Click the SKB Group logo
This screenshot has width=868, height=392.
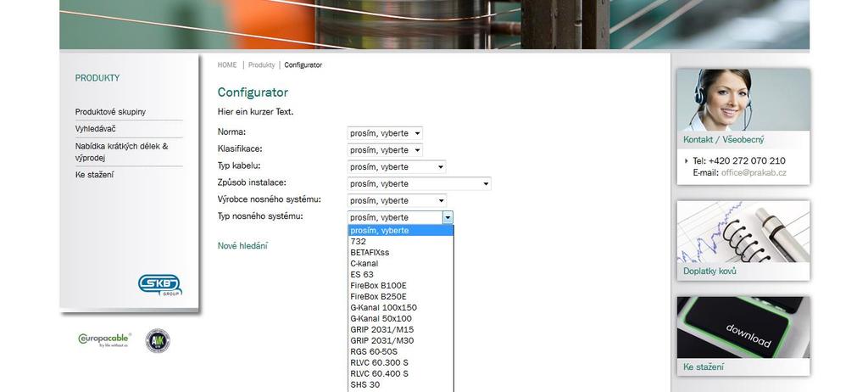pyautogui.click(x=159, y=285)
